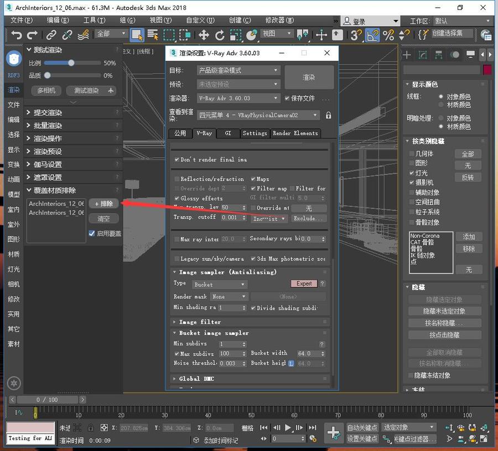Image resolution: width=498 pixels, height=451 pixels.
Task: Click 隐藏未选定对象 button
Action: (x=444, y=311)
